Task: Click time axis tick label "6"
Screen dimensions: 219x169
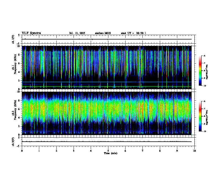Action: tap(125, 151)
